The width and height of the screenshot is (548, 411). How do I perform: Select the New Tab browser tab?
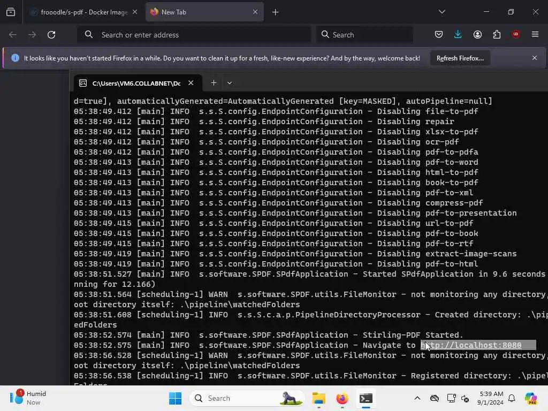(x=204, y=12)
